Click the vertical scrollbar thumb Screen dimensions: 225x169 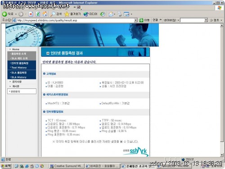(222, 84)
